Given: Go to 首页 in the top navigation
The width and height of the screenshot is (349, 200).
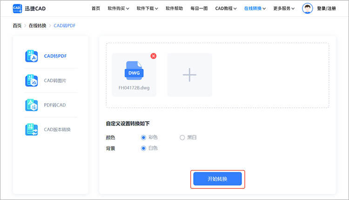Looking at the screenshot, I should pyautogui.click(x=96, y=8).
